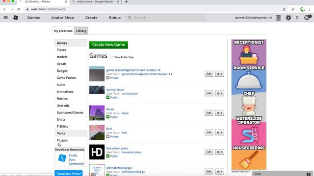Select Games in sidebar list
Image resolution: width=314 pixels, height=176 pixels.
click(x=71, y=43)
